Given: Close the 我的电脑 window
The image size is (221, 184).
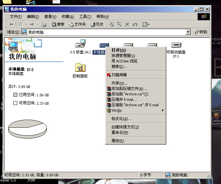Looking at the screenshot, I should [207, 9].
